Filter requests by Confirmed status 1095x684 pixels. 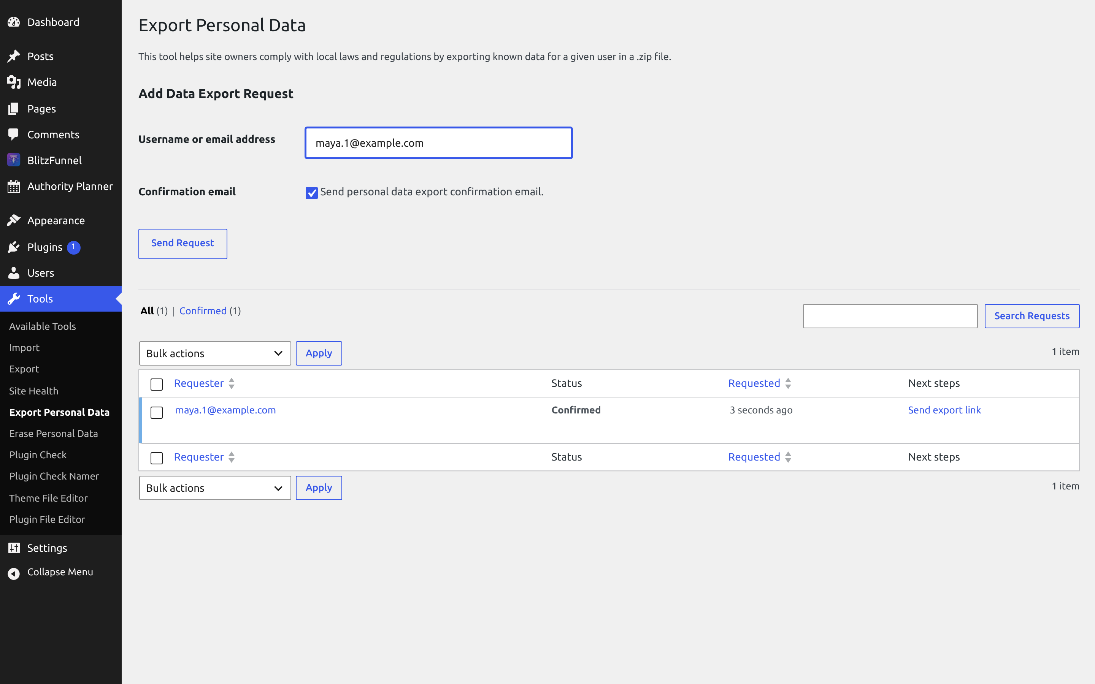(203, 311)
